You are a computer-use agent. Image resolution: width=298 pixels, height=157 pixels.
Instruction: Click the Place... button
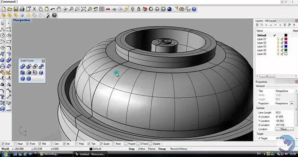tap(284, 129)
